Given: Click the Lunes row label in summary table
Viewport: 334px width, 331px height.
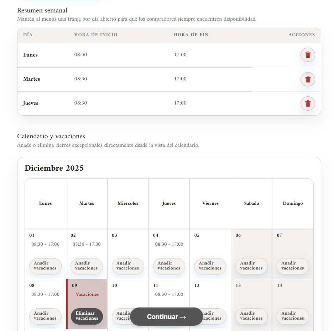Looking at the screenshot, I should 31,55.
